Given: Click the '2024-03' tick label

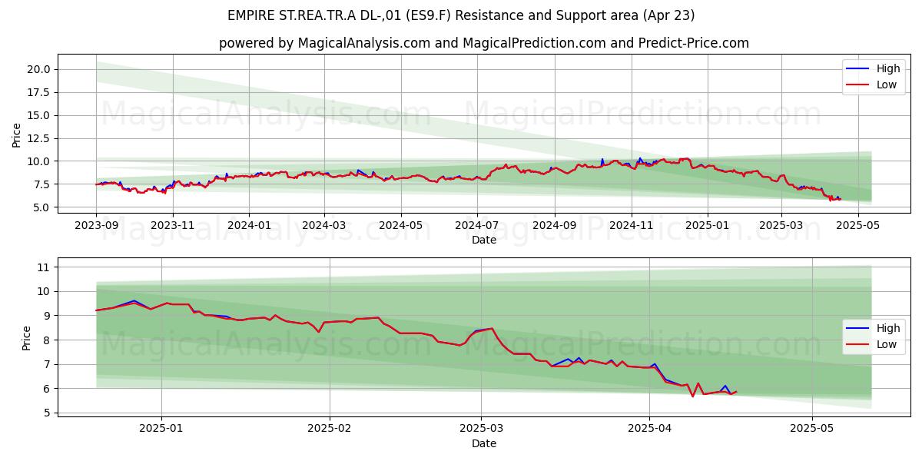Looking at the screenshot, I should pos(323,225).
